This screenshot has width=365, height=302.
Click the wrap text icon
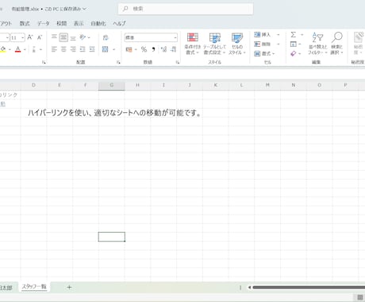pyautogui.click(x=106, y=37)
